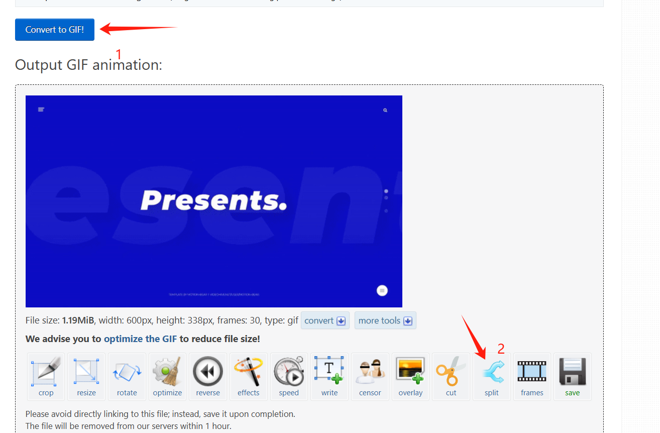Open the effects tool
This screenshot has height=433, width=660.
248,376
